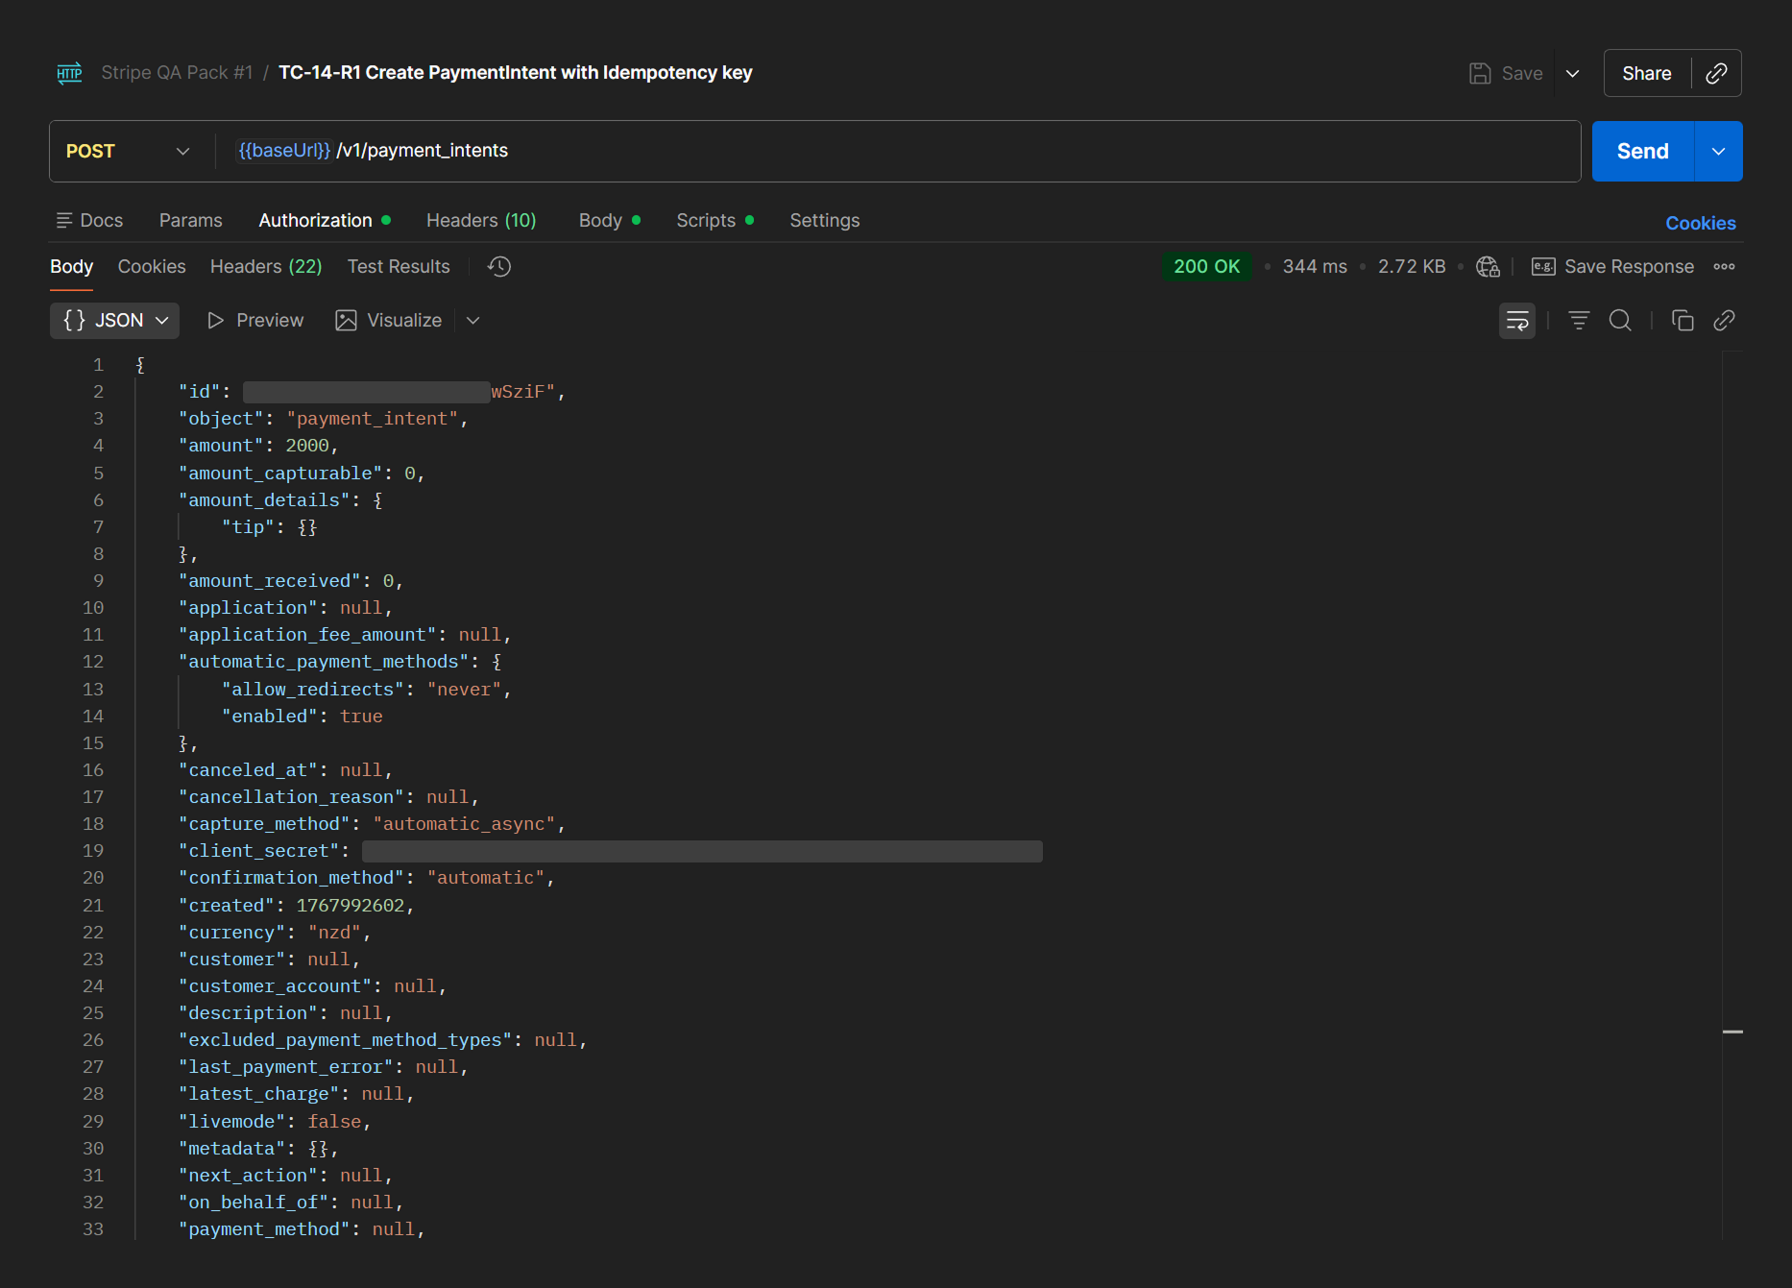Click the Docs lines icon

pyautogui.click(x=64, y=220)
